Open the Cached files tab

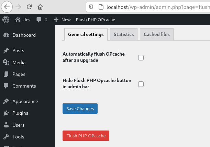(x=157, y=34)
